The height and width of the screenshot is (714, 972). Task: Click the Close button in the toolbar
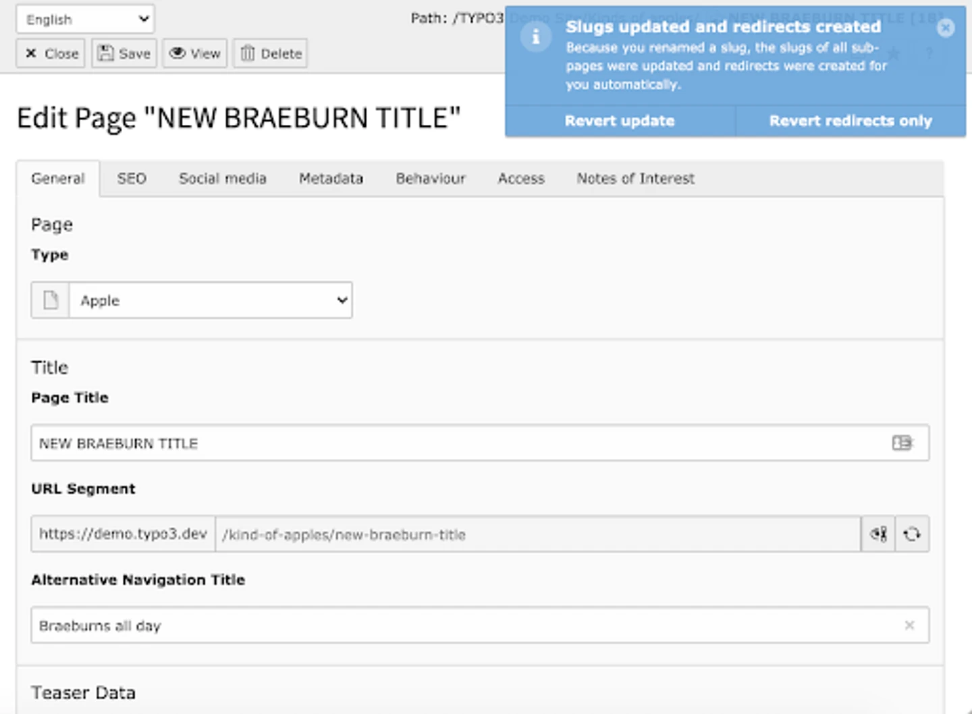(x=51, y=53)
